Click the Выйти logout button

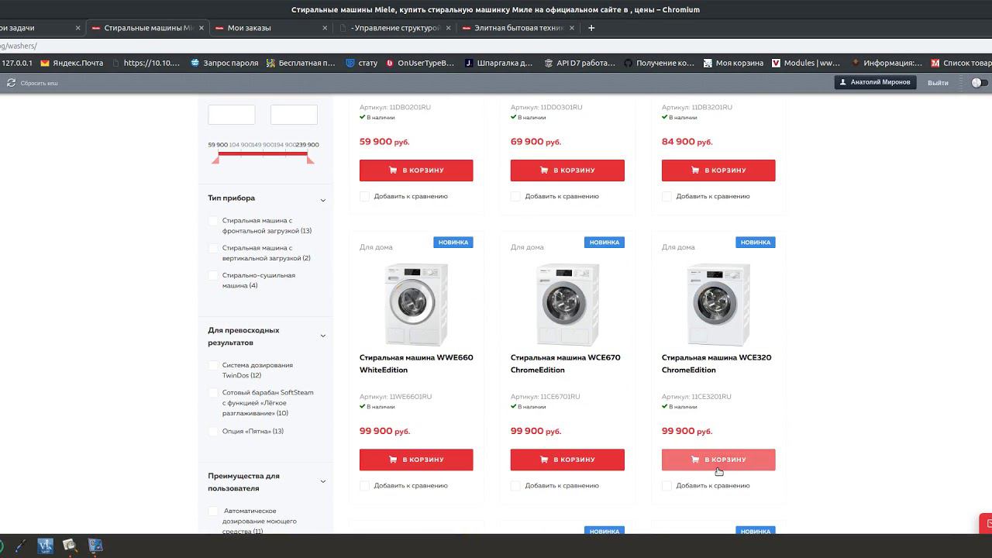[x=938, y=82]
